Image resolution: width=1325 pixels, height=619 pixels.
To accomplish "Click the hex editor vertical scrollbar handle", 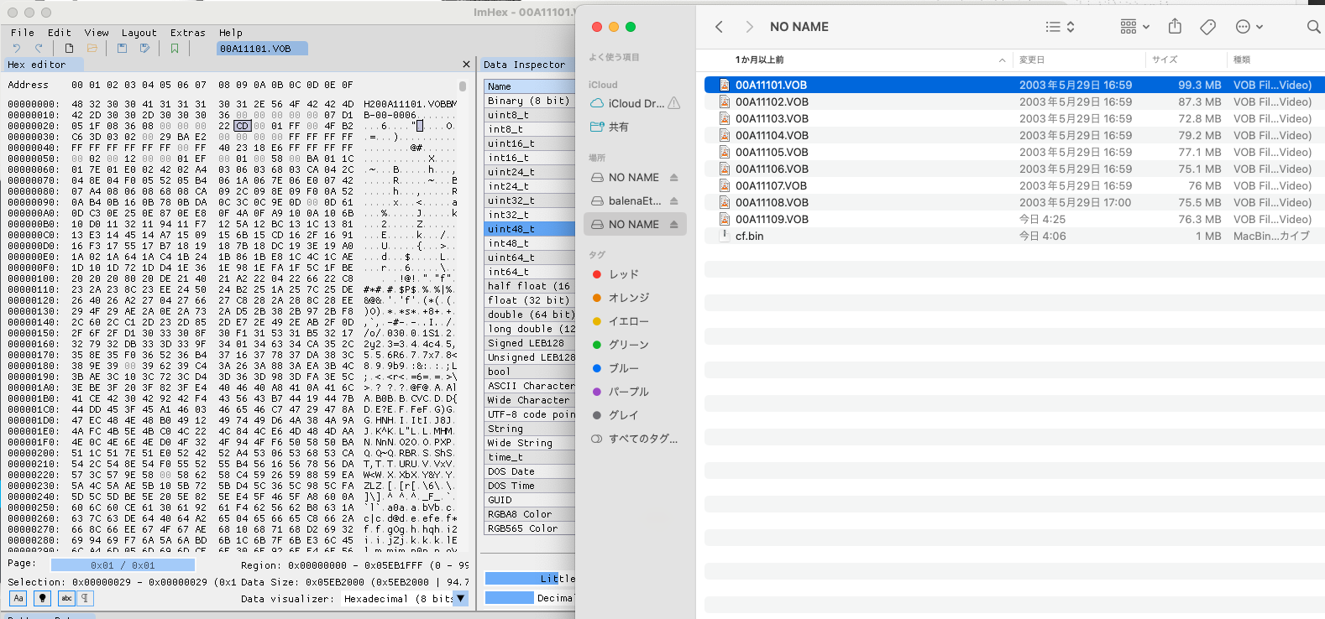I will tap(462, 86).
